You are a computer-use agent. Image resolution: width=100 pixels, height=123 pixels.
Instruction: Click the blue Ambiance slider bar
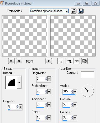[40, 108]
